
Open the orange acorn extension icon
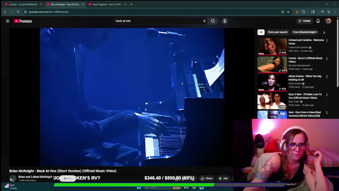(x=297, y=12)
